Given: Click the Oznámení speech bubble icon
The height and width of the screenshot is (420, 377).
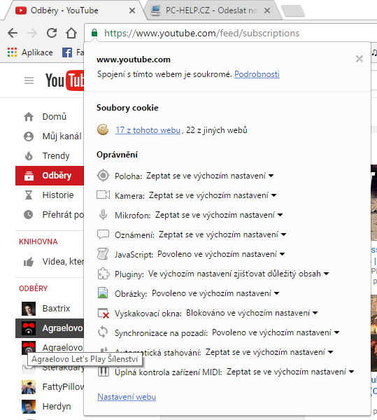Looking at the screenshot, I should tap(103, 234).
